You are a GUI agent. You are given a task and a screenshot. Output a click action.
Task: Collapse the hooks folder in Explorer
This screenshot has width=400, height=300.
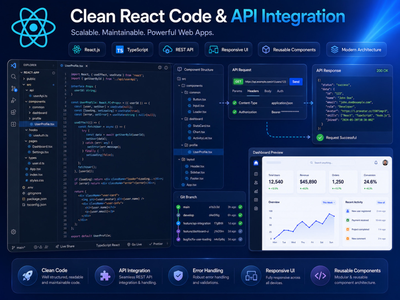coord(26,130)
